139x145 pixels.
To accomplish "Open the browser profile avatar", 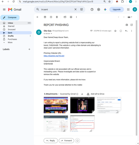I will pos(131,1).
